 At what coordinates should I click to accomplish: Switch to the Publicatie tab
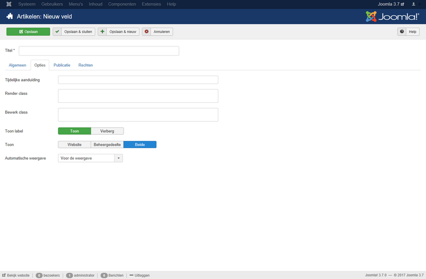pos(62,65)
